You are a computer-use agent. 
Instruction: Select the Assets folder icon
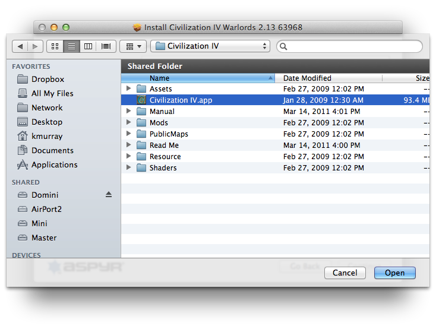(141, 88)
